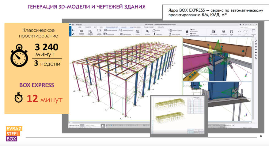Click the Locks padlock icon
269x146 pixels.
click(x=187, y=32)
